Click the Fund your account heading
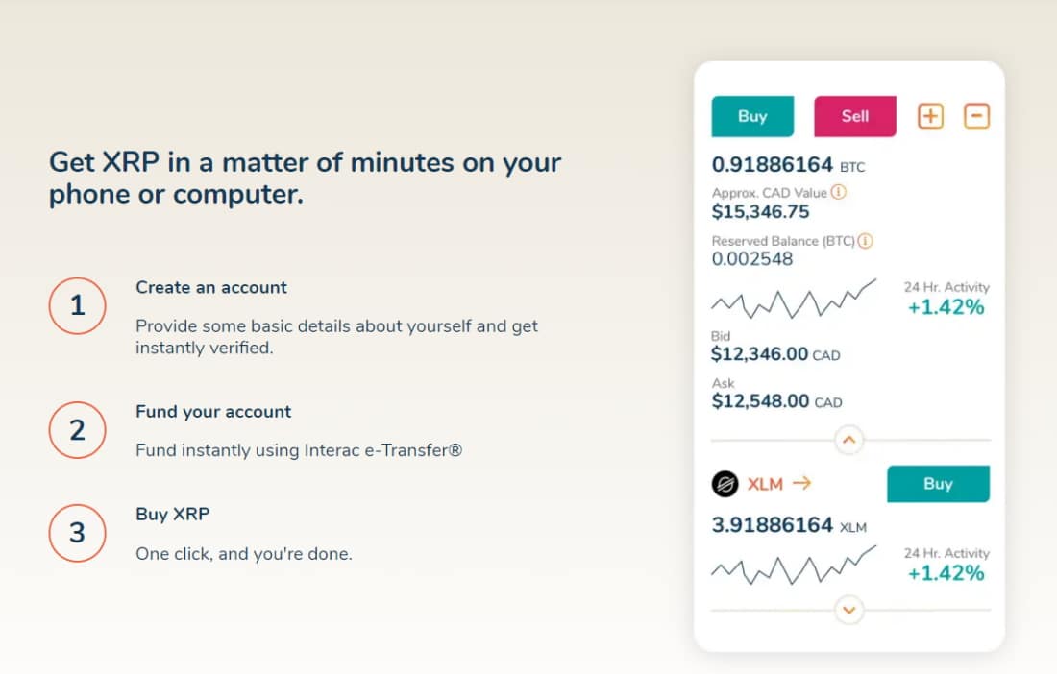The height and width of the screenshot is (674, 1057). pos(213,411)
